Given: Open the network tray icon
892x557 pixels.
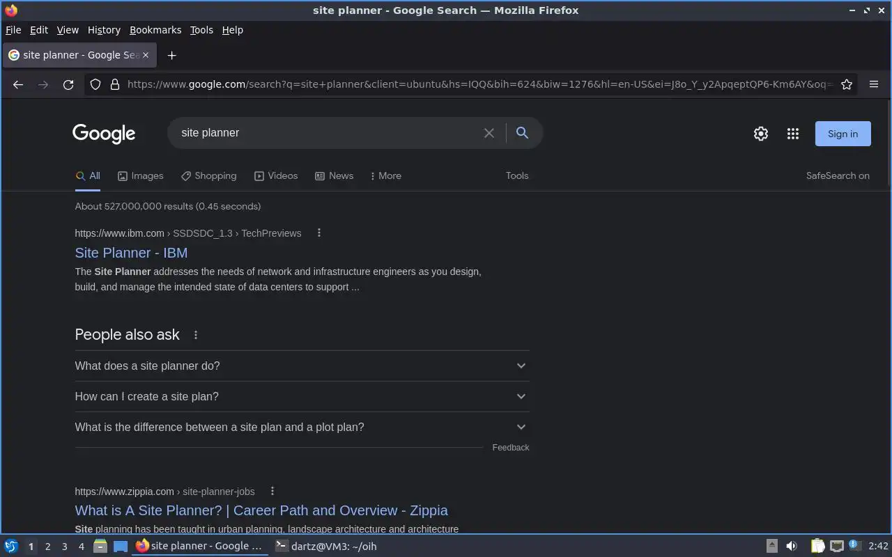Looking at the screenshot, I should pyautogui.click(x=837, y=546).
